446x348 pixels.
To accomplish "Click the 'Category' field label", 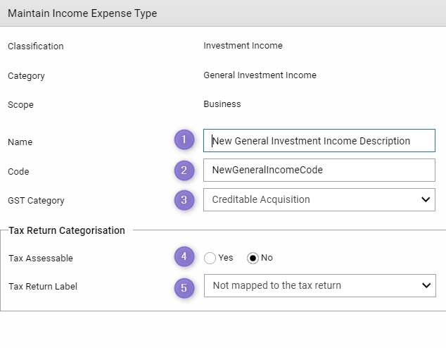I will pos(26,76).
